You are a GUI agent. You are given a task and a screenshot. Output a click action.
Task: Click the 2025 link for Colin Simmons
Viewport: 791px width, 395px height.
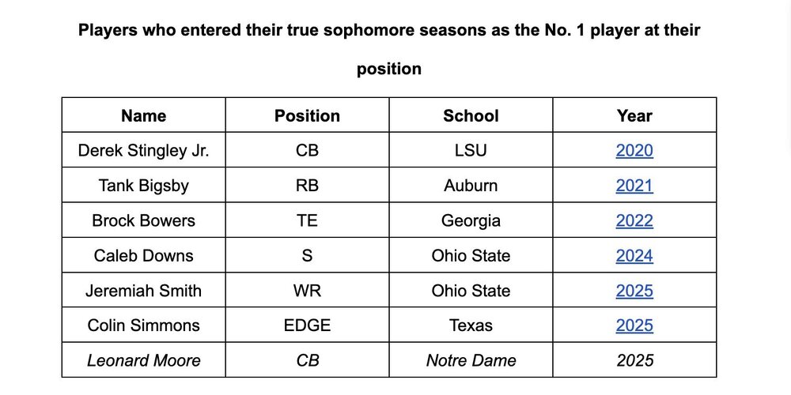click(x=634, y=325)
